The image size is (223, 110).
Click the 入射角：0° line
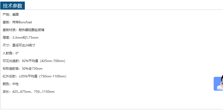(11, 53)
